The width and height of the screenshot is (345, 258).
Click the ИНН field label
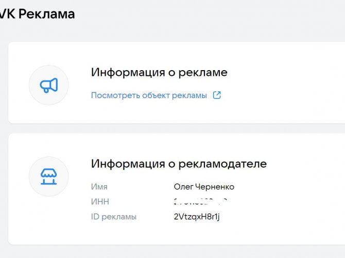[100, 202]
